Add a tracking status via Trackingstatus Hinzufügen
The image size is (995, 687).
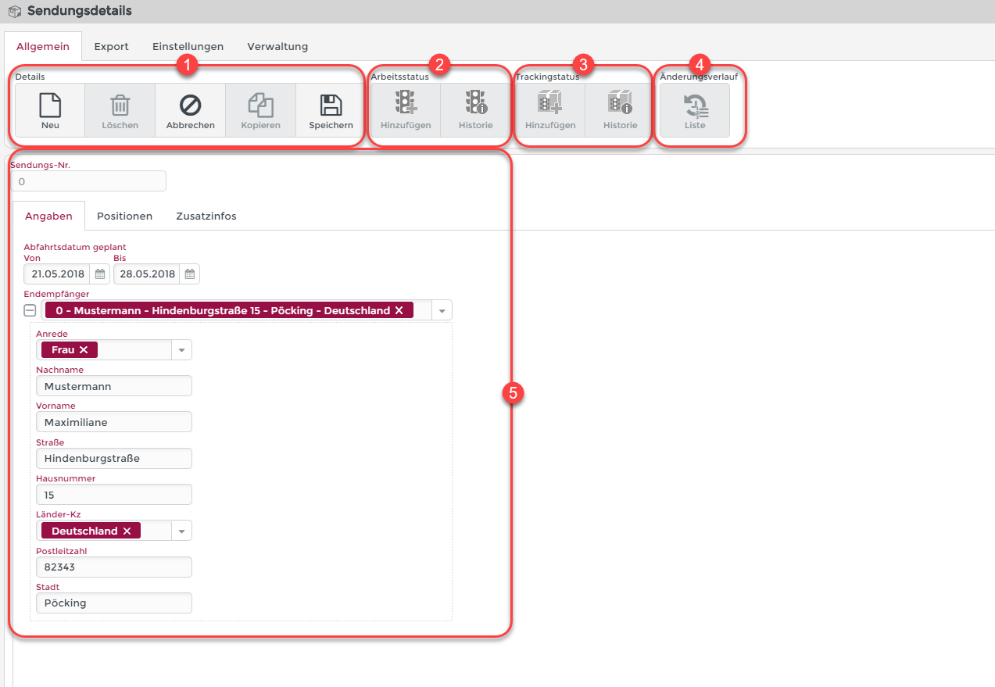point(550,110)
